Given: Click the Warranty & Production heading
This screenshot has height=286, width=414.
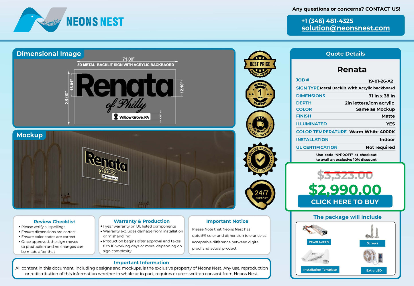Looking at the screenshot, I should [x=142, y=221].
